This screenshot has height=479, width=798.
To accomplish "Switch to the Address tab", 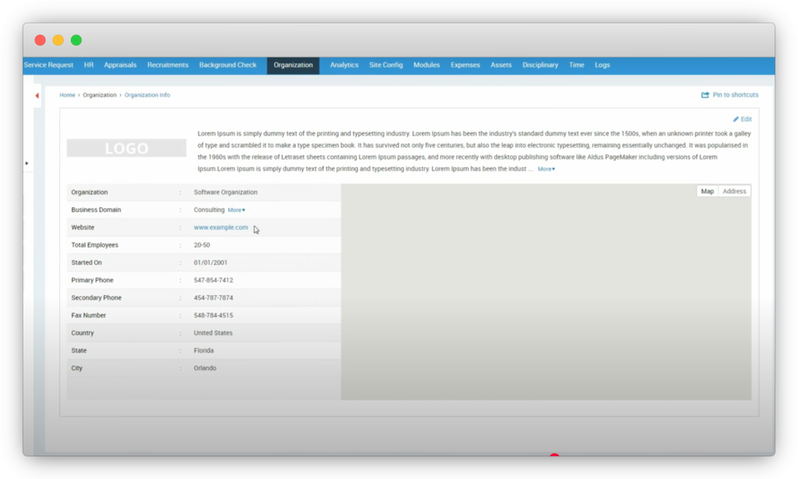I will click(734, 192).
